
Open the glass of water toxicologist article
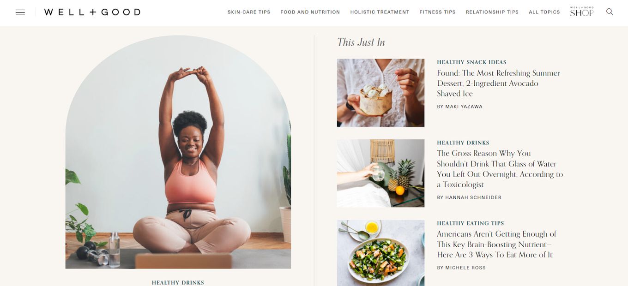tap(500, 169)
